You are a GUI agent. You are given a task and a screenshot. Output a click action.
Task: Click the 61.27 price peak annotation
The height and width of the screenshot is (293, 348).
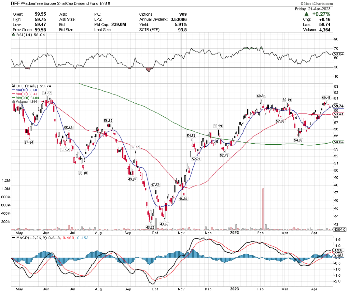(47, 93)
